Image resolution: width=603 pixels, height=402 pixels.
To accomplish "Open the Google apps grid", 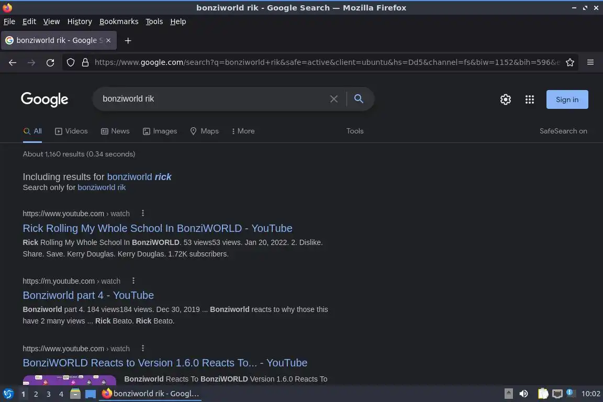I will (x=530, y=99).
